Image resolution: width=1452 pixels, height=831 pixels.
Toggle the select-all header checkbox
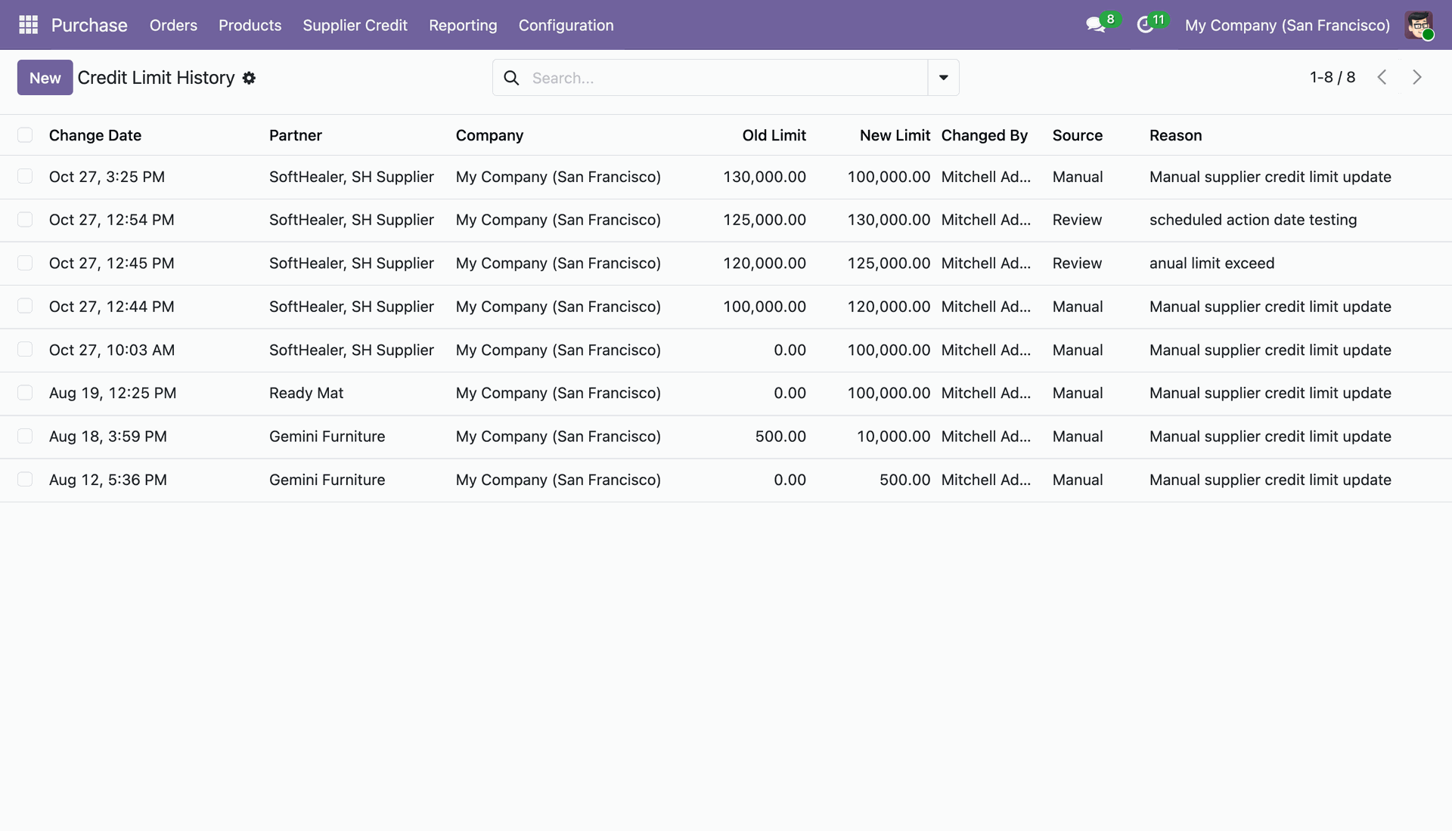click(25, 135)
